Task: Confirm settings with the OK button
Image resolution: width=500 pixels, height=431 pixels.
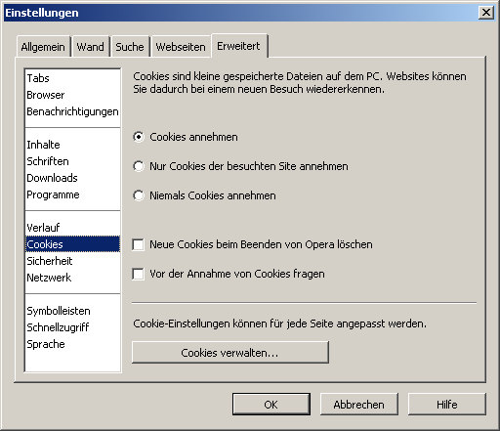Action: [271, 405]
